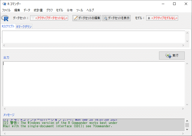Click inside the R script text area
This screenshot has width=192, height=136.
tap(94, 37)
